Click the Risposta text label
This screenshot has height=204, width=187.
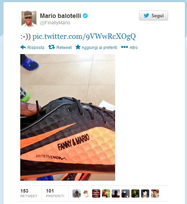pos(36,48)
